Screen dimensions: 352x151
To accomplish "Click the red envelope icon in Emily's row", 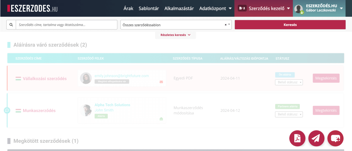I will pyautogui.click(x=161, y=82).
